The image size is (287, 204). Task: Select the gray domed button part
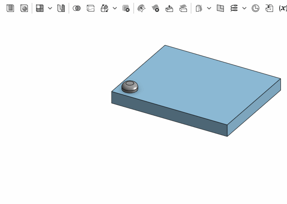click(x=130, y=87)
